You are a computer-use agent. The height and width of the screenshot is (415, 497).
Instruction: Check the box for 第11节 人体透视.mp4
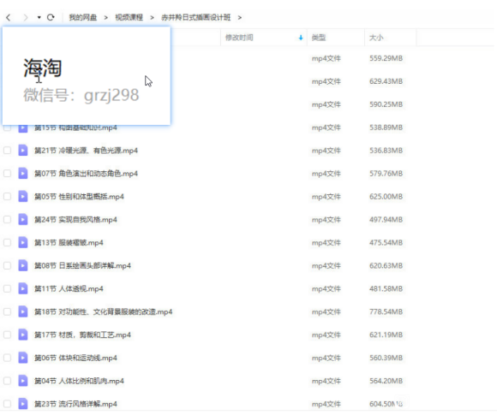[x=7, y=288]
